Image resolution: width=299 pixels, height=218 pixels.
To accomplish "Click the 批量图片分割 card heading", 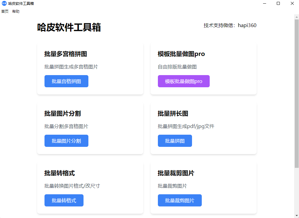I will (62, 113).
